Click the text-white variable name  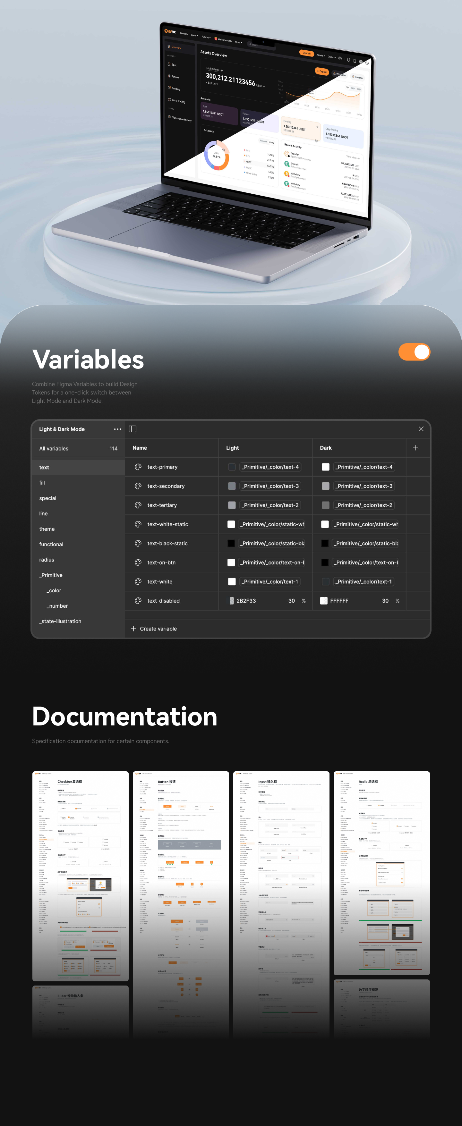click(x=160, y=582)
